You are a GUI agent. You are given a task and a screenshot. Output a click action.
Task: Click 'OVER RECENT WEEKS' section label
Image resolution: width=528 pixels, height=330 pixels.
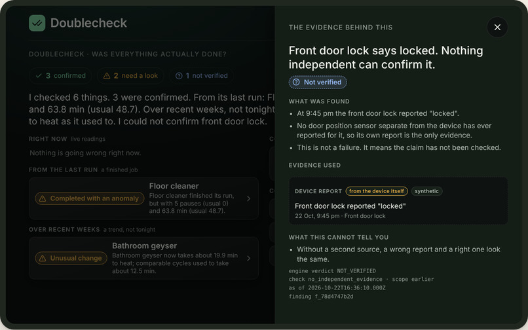click(64, 230)
